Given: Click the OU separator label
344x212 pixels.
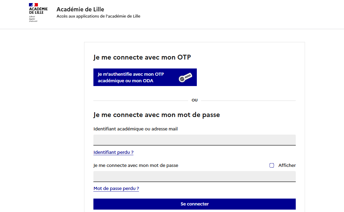Looking at the screenshot, I should click(195, 100).
